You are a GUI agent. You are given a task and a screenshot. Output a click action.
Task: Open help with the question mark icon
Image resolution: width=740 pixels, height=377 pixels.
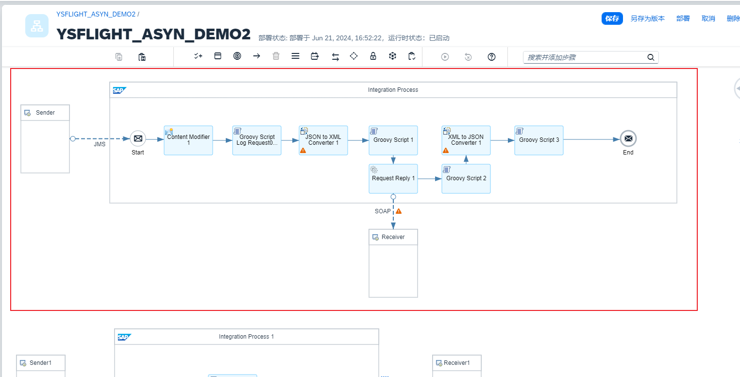coord(491,57)
